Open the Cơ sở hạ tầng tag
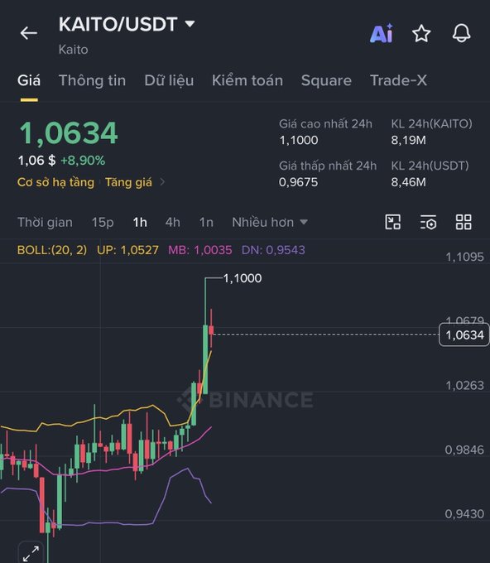Viewport: 490px width, 563px height. pyautogui.click(x=55, y=182)
